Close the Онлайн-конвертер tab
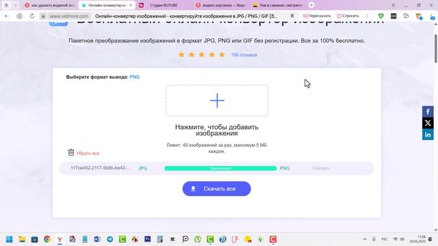The width and height of the screenshot is (438, 246). (131, 5)
